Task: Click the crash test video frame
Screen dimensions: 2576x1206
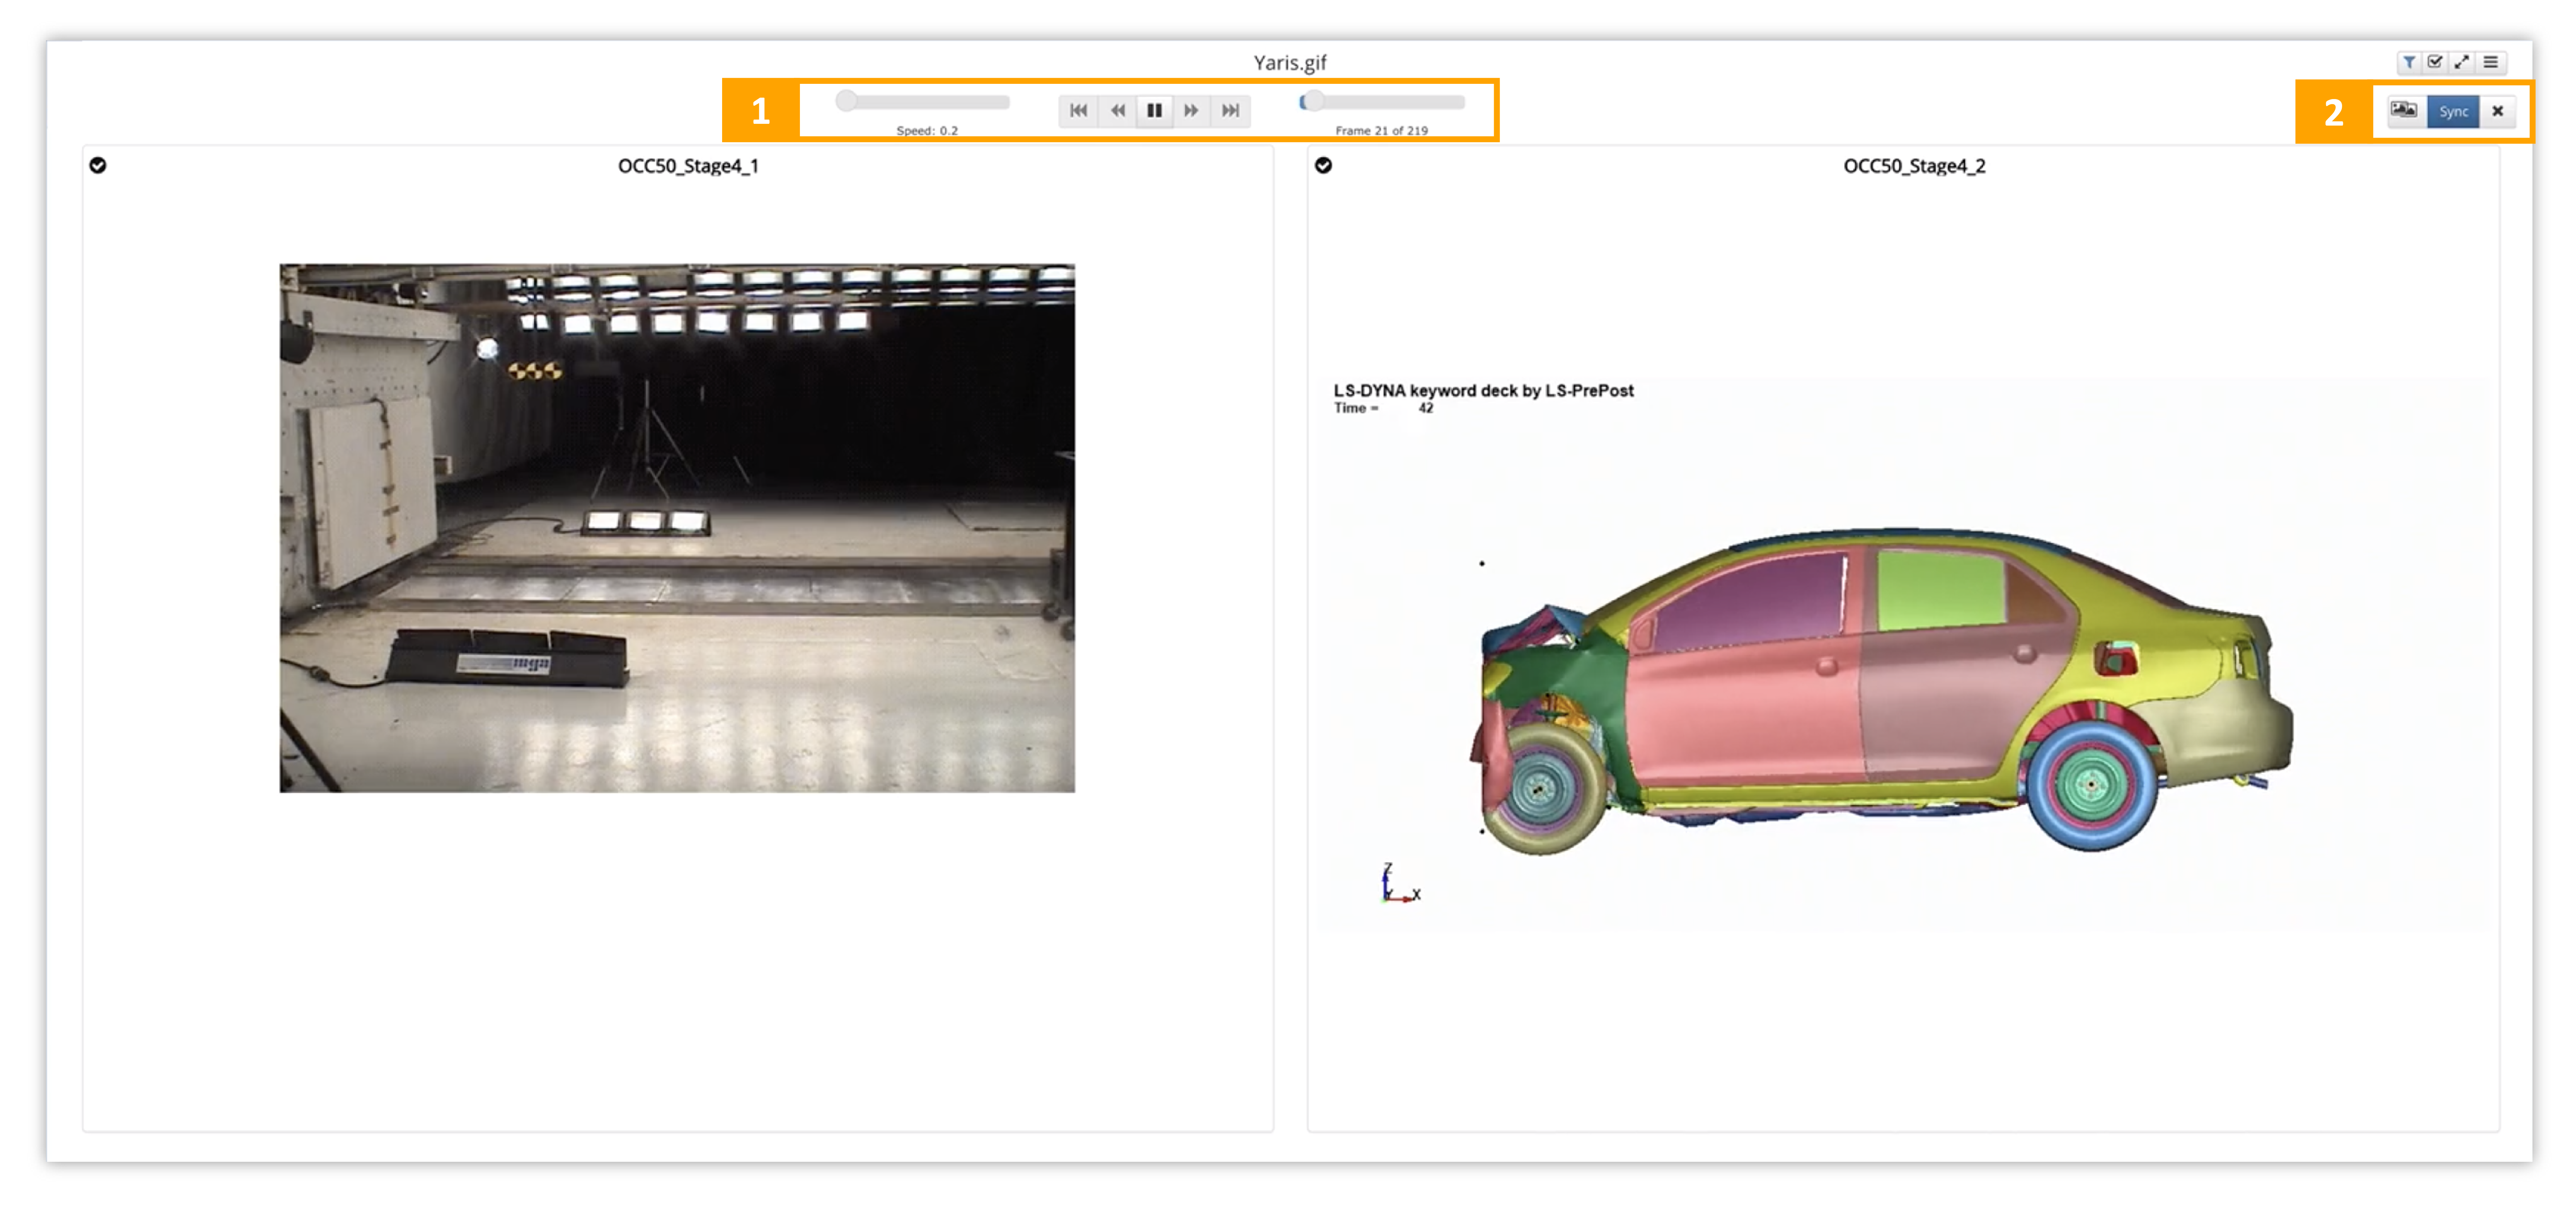Action: pos(677,528)
